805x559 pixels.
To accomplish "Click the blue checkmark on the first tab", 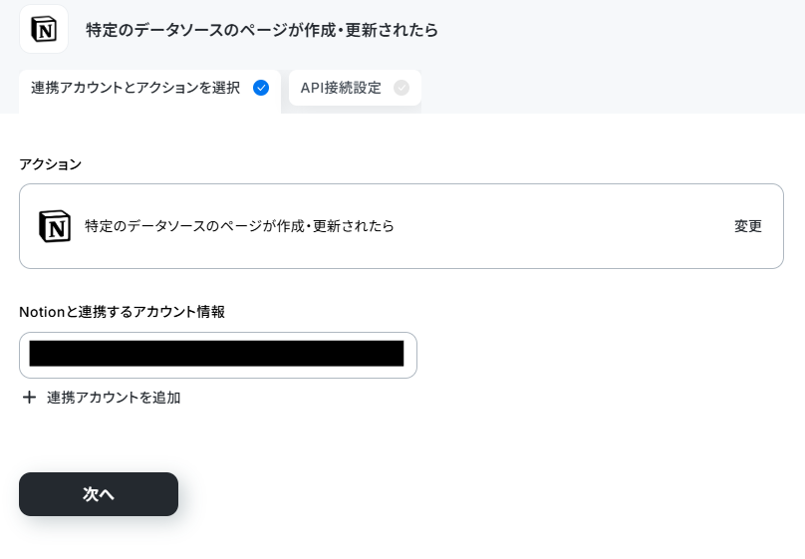I will tap(261, 88).
